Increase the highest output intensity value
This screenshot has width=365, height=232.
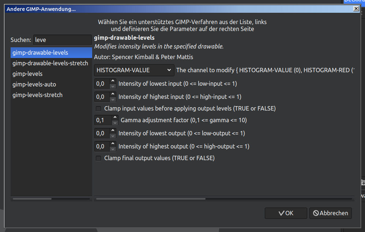click(113, 144)
